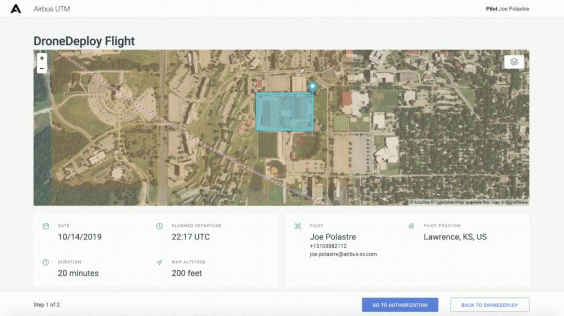Screen dimensions: 564x316
Task: Click the clock icon beside Duration
Action: pyautogui.click(x=46, y=263)
